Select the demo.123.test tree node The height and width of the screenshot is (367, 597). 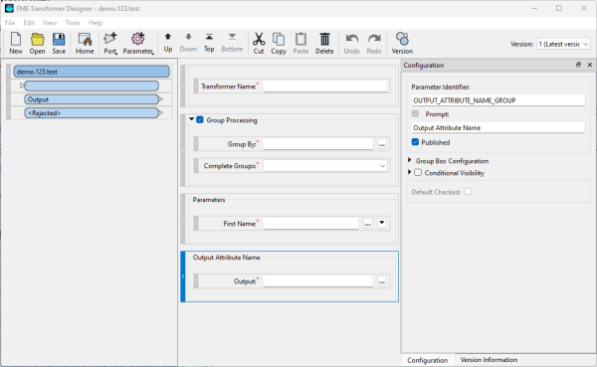(92, 72)
